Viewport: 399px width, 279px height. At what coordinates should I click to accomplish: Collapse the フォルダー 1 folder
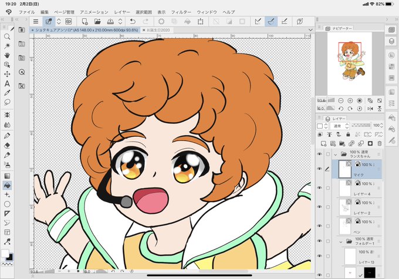tap(341, 241)
